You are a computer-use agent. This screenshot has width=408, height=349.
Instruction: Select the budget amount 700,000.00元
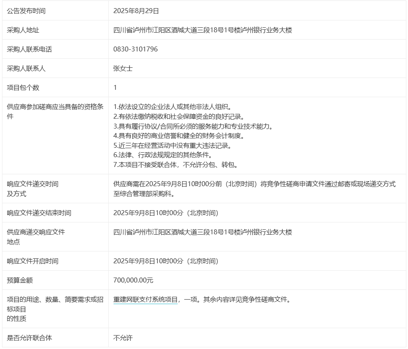pos(133,280)
